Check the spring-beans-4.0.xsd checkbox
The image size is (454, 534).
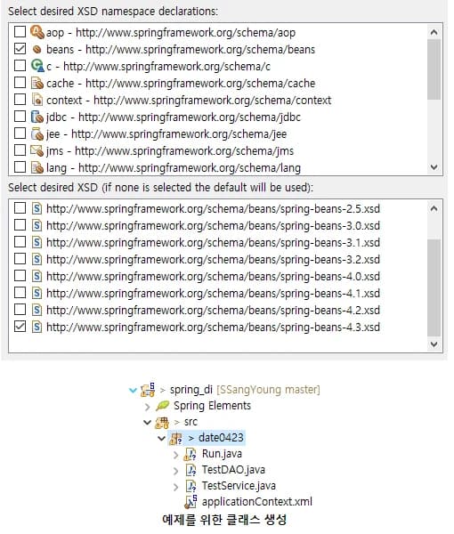click(x=20, y=276)
